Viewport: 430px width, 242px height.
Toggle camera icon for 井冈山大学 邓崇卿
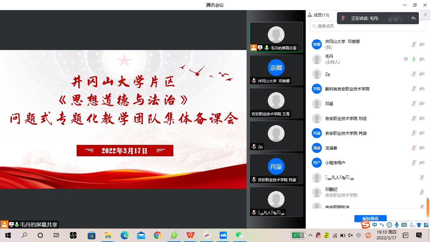[422, 44]
